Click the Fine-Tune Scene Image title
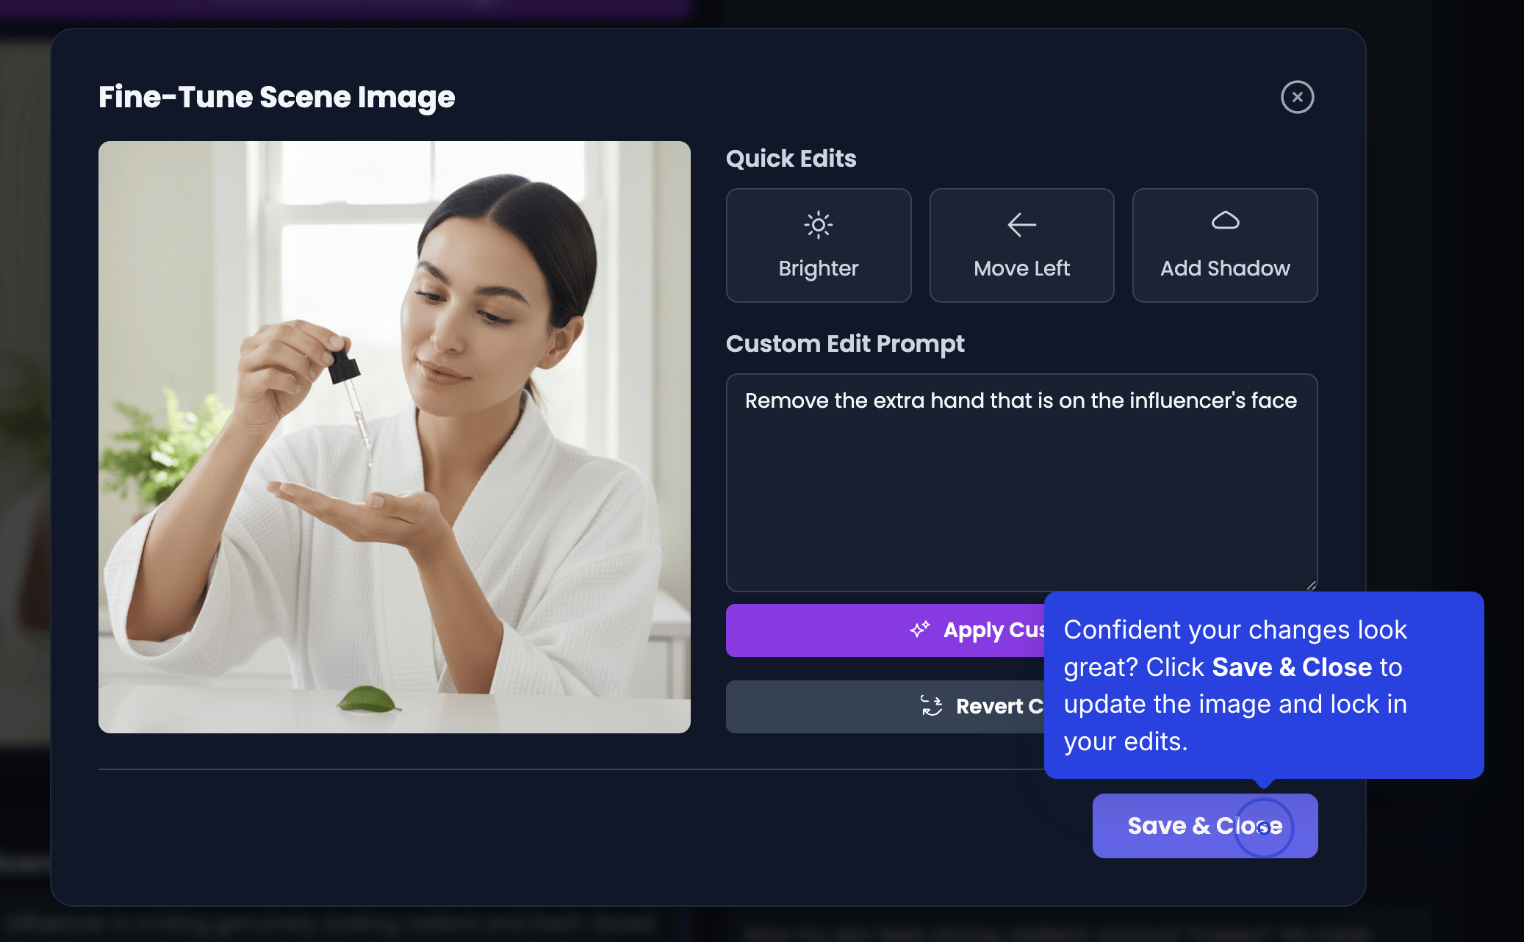 coord(277,97)
